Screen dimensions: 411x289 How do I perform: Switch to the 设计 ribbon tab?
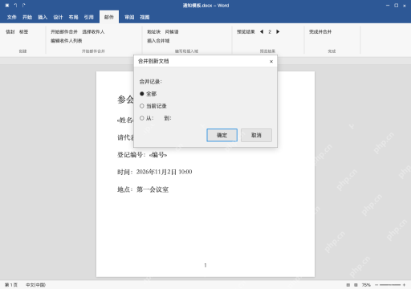[58, 18]
